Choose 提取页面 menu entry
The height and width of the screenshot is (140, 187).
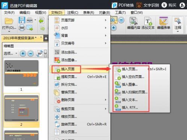tap(80, 77)
